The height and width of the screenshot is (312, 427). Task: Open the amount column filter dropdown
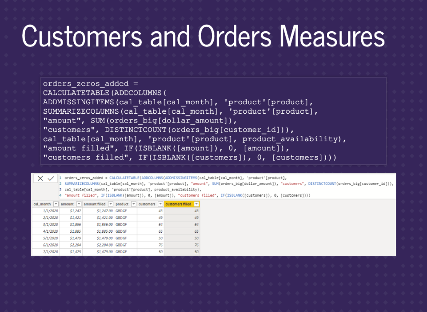point(79,204)
